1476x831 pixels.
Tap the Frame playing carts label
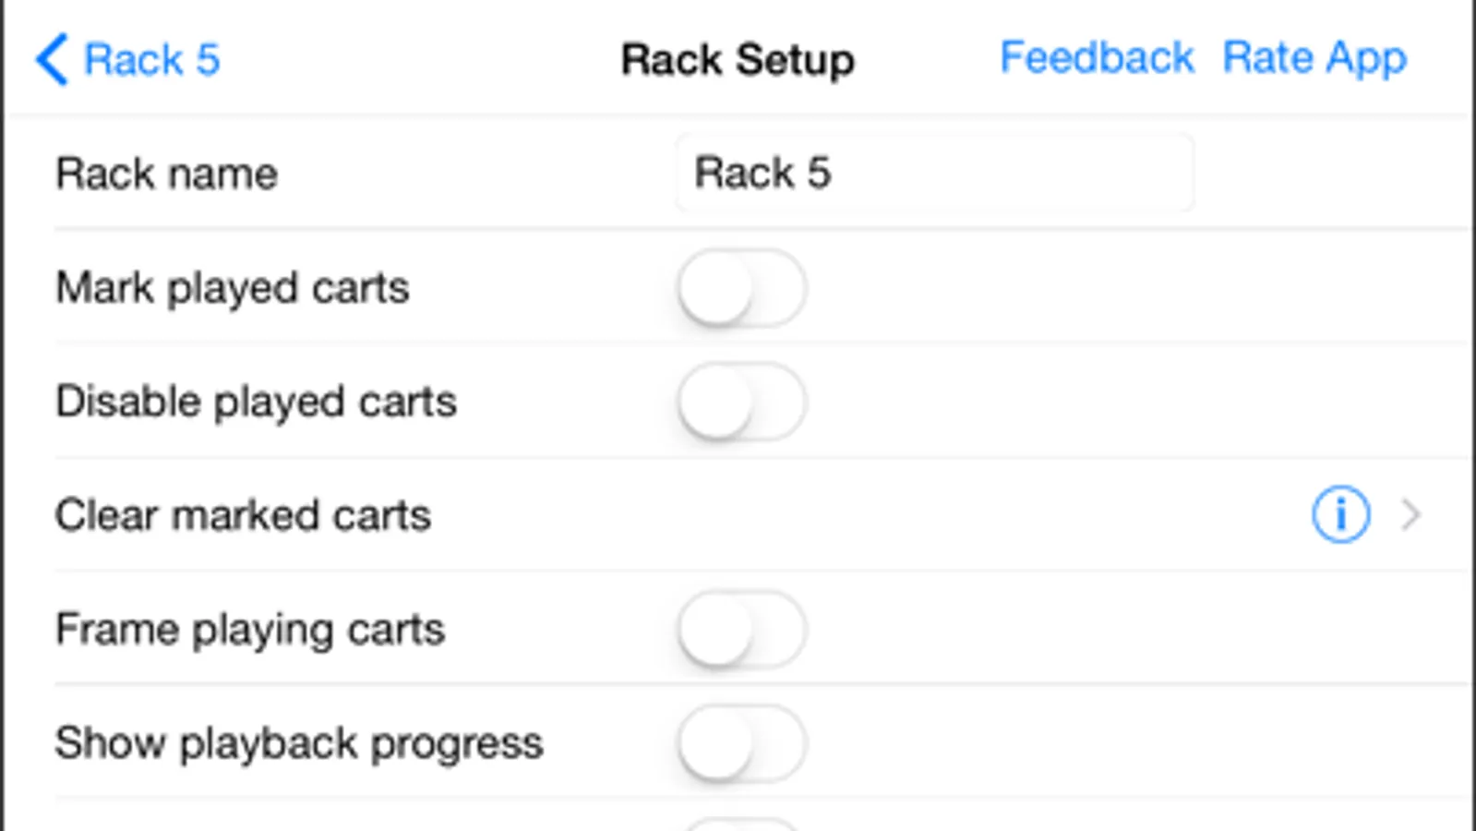(250, 630)
